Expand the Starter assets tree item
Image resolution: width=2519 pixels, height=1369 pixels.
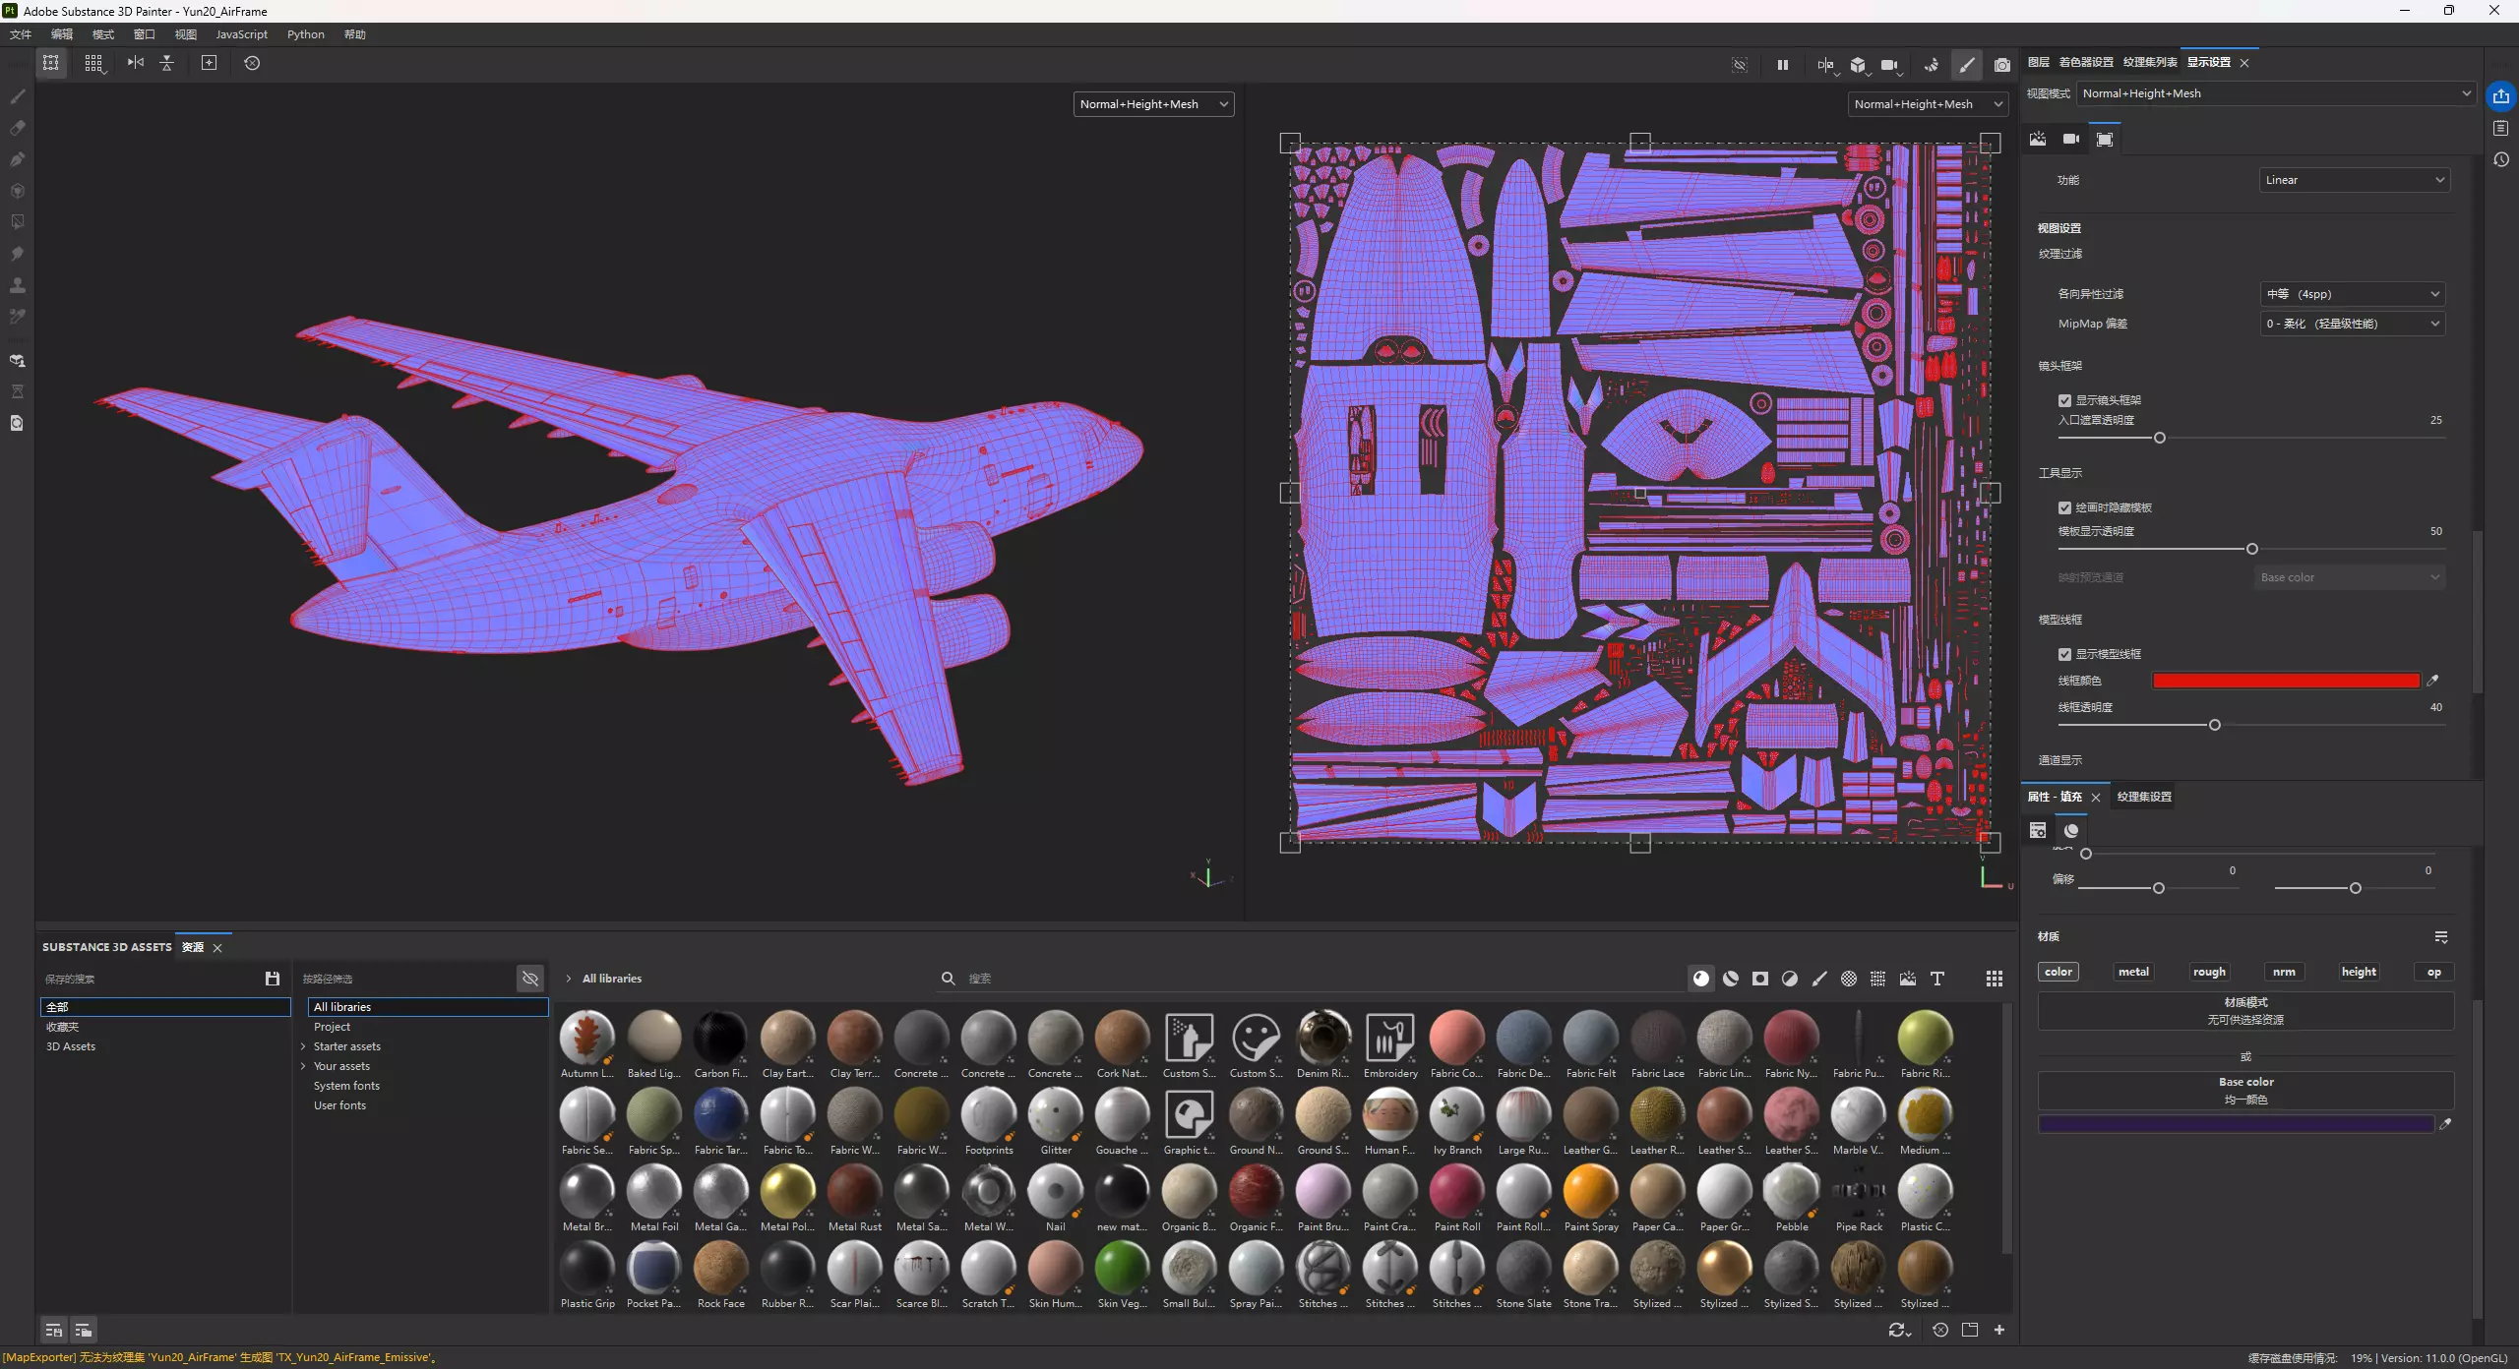(303, 1046)
